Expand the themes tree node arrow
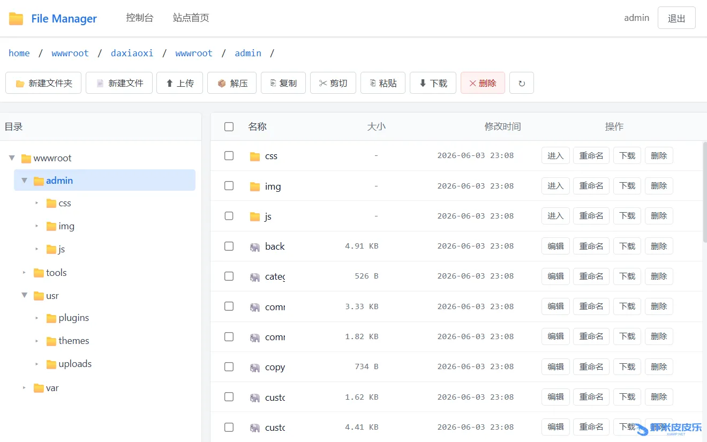The height and width of the screenshot is (442, 707). point(37,341)
